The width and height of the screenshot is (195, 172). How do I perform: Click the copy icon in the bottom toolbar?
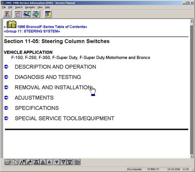click(15, 162)
